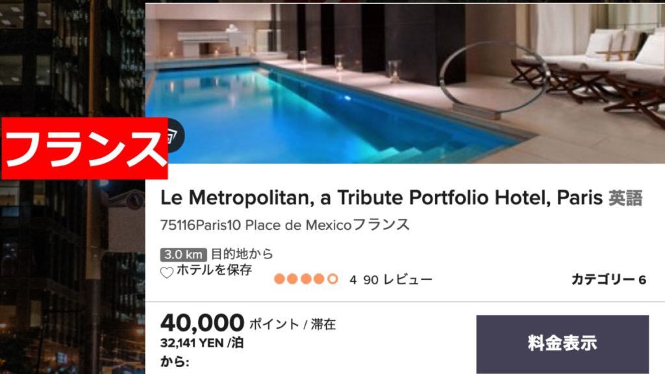This screenshot has width=665, height=374.
Task: Click the heart icon to save hotel
Action: point(167,273)
